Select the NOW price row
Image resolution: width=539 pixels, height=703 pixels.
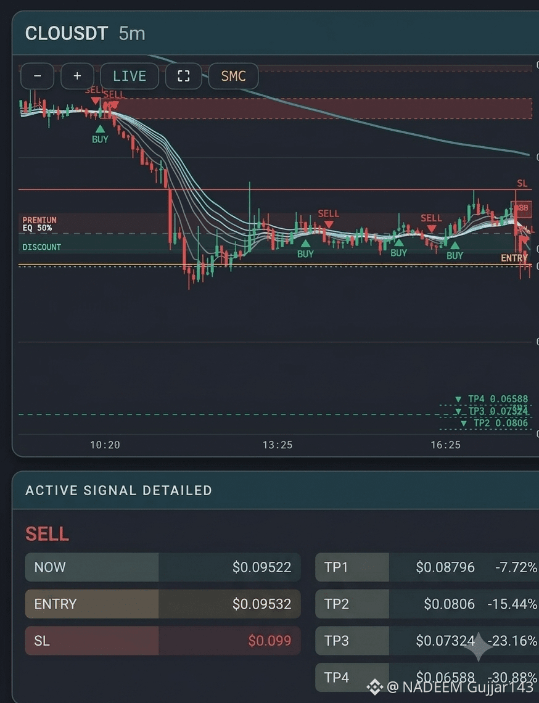tap(163, 567)
